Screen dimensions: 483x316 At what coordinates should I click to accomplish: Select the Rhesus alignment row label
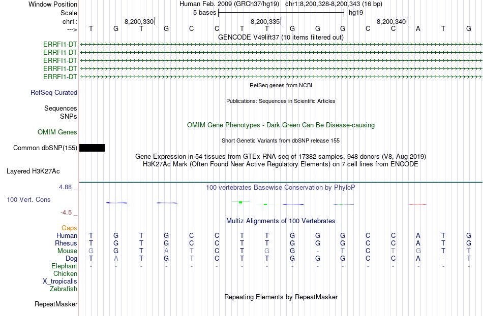click(66, 243)
